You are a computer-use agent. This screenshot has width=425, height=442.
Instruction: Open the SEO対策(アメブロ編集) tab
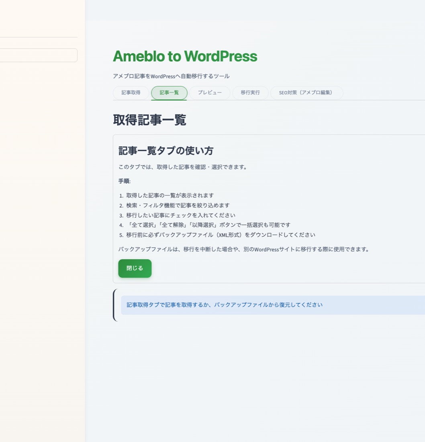pos(306,93)
